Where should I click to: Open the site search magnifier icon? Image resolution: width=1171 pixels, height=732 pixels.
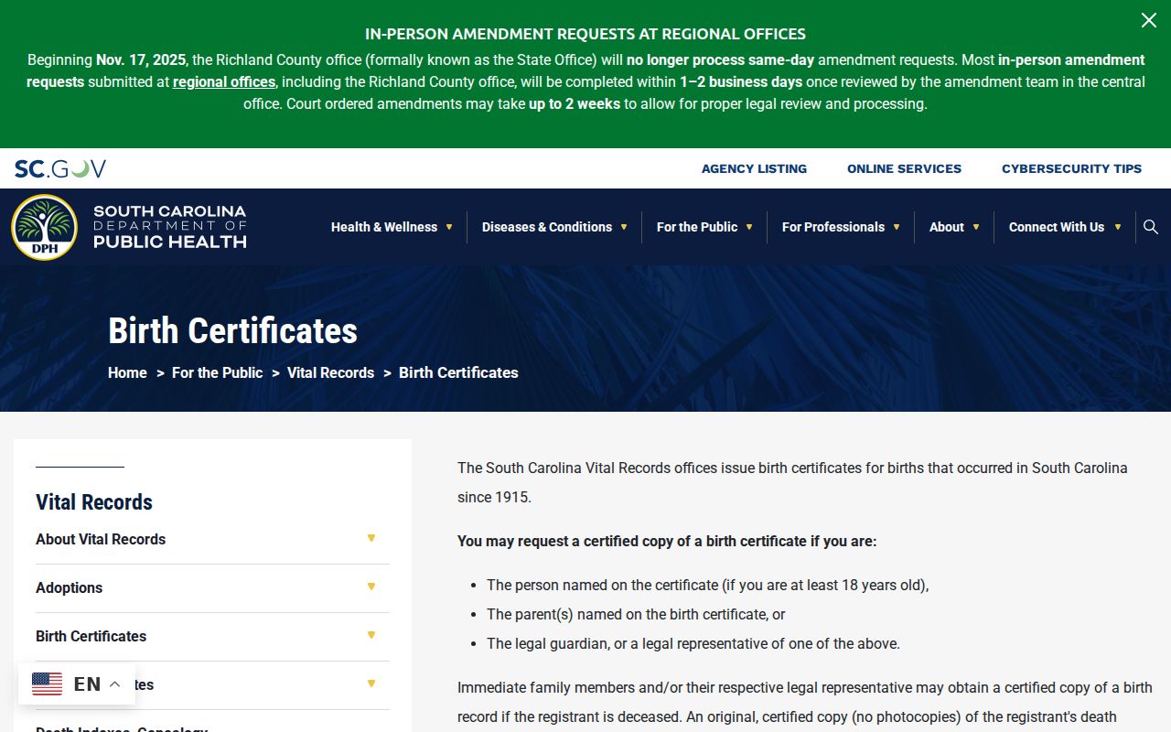(1151, 227)
